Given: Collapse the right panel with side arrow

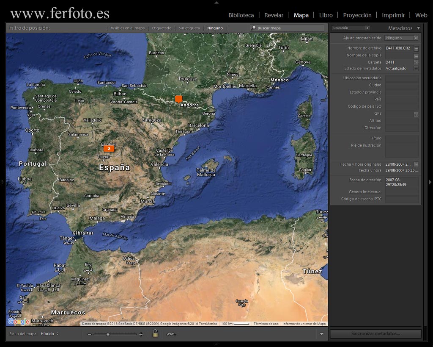Looking at the screenshot, I should click(430, 182).
